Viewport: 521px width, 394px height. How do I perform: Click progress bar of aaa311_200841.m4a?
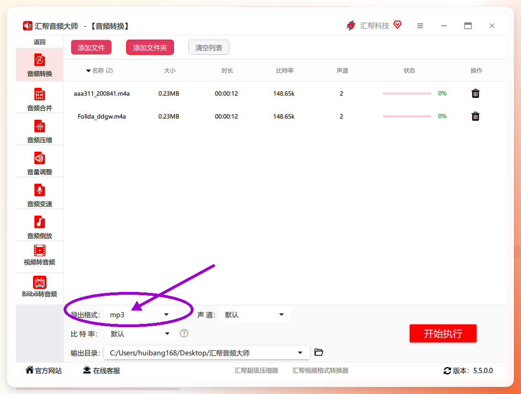tap(407, 93)
